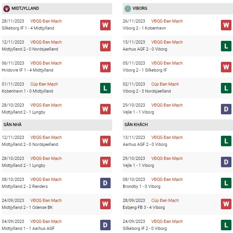
Task: Click the D badge for Midtjylland 1-1 Aarhus AGF
Action: 105,225
